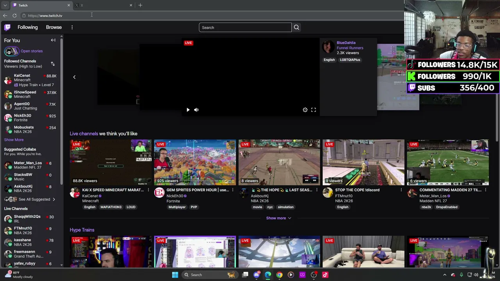The width and height of the screenshot is (500, 281).
Task: Click the Twitch search input field
Action: tap(245, 27)
